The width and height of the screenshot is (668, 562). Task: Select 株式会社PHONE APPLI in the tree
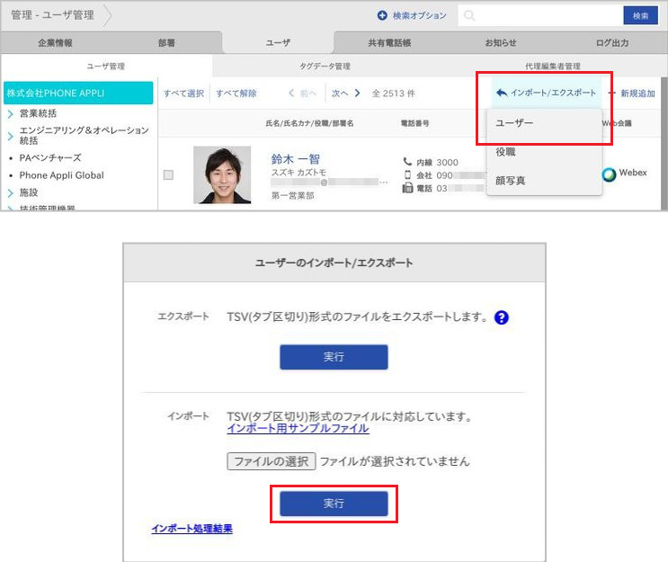(78, 93)
